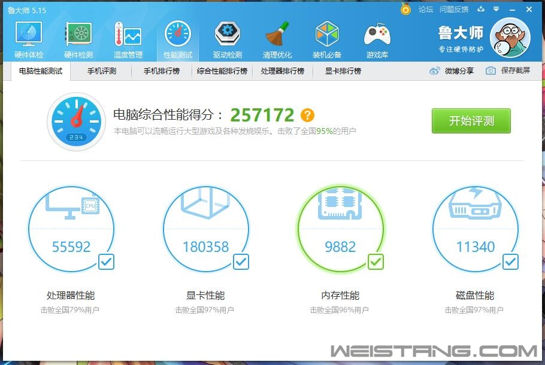The height and width of the screenshot is (365, 545).
Task: Click the total score 257172
Action: click(x=262, y=115)
